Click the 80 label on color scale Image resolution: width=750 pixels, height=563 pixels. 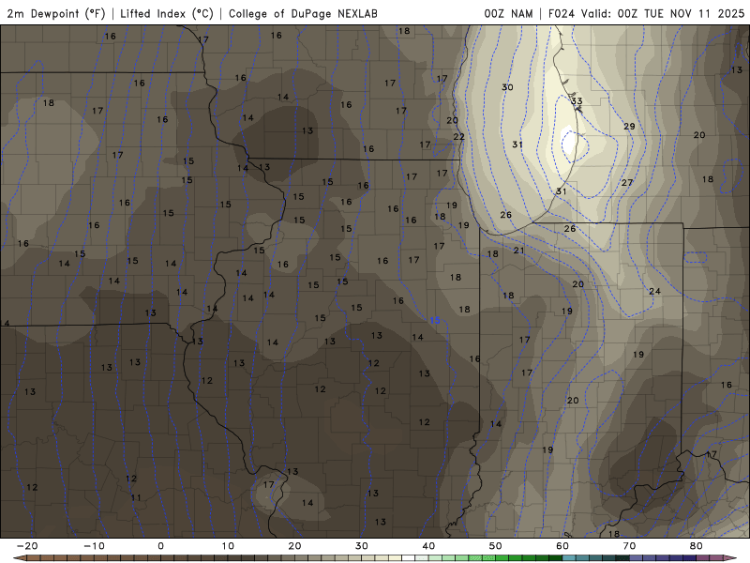(697, 546)
